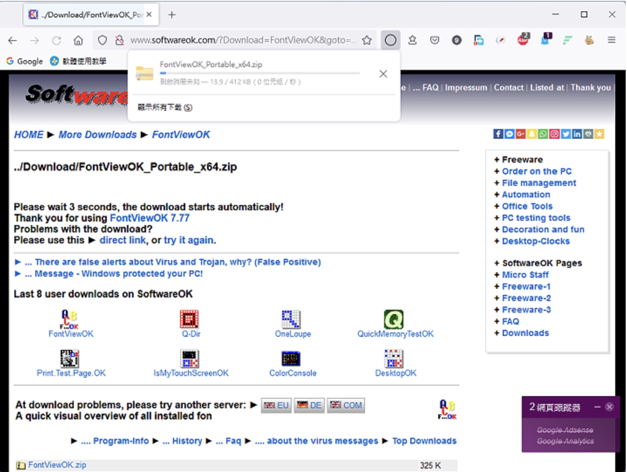The width and height of the screenshot is (627, 472).
Task: Show all downloads in the panel
Action: [x=165, y=107]
